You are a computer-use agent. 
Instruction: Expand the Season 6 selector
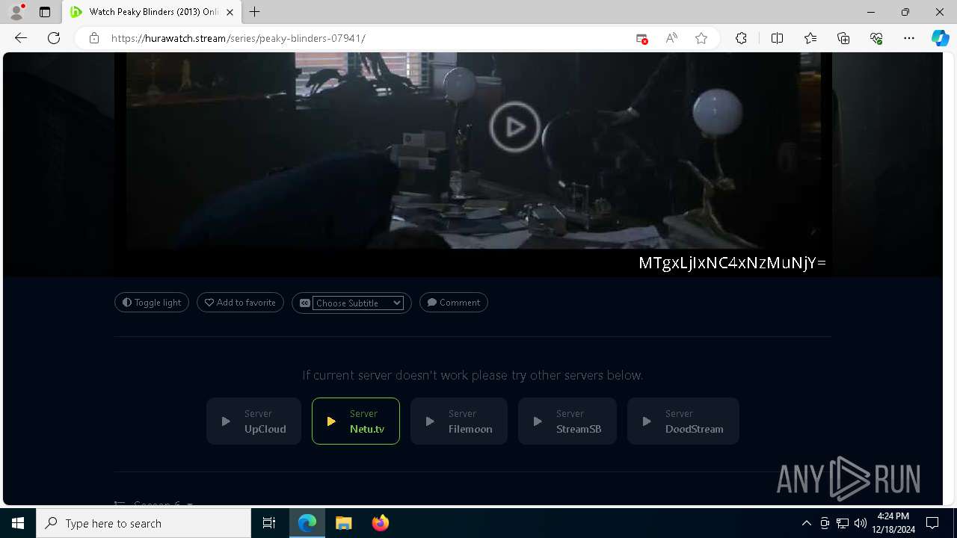pos(154,504)
